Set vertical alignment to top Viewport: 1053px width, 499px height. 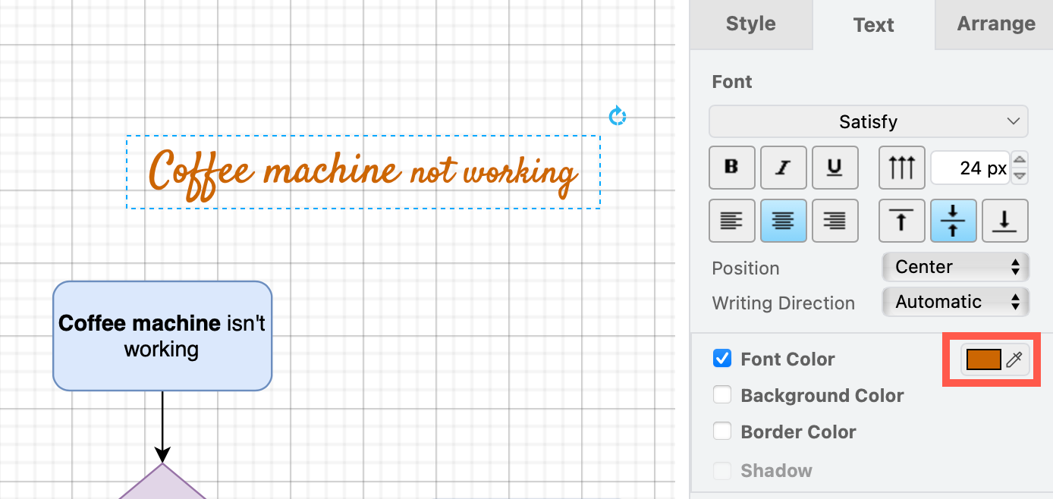(x=901, y=220)
